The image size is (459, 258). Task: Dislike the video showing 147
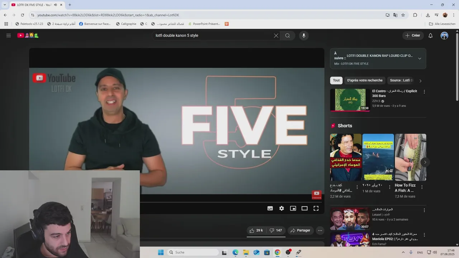(276, 230)
